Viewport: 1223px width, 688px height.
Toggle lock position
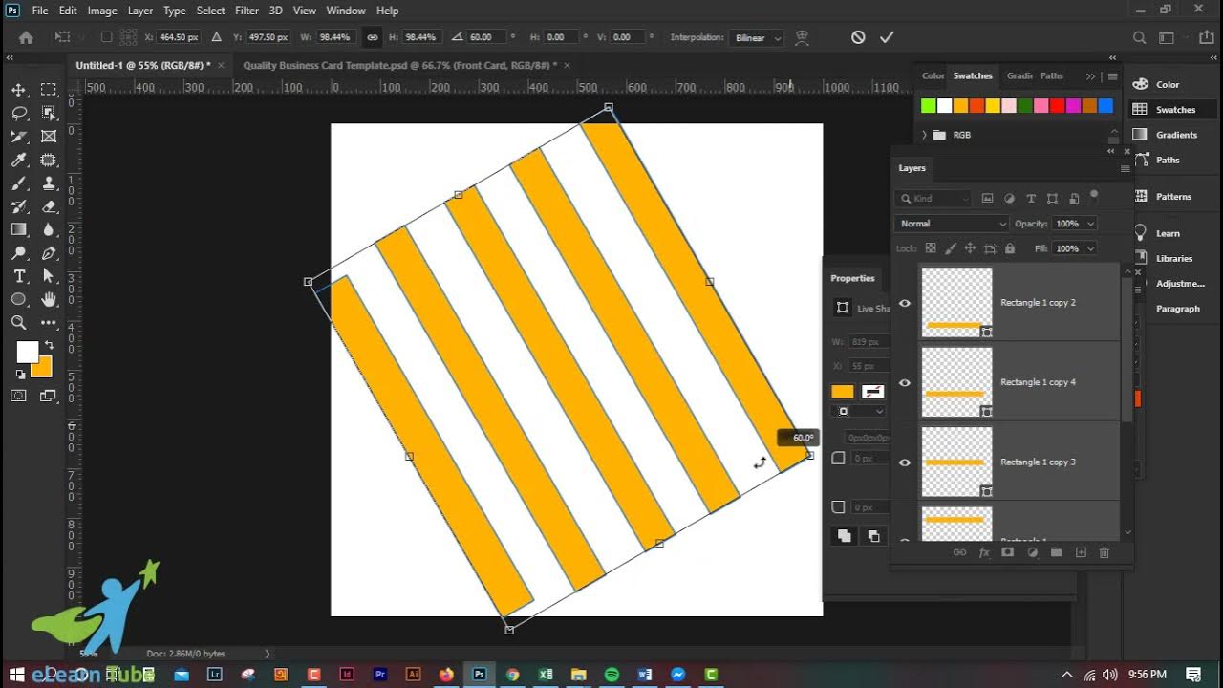[970, 248]
